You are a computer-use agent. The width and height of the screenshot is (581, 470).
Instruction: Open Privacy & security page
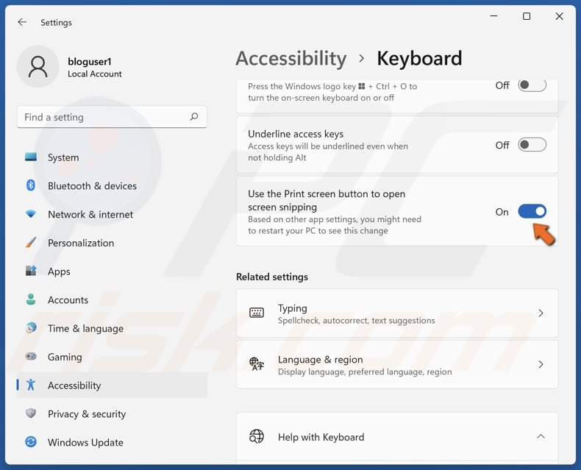pos(112,413)
